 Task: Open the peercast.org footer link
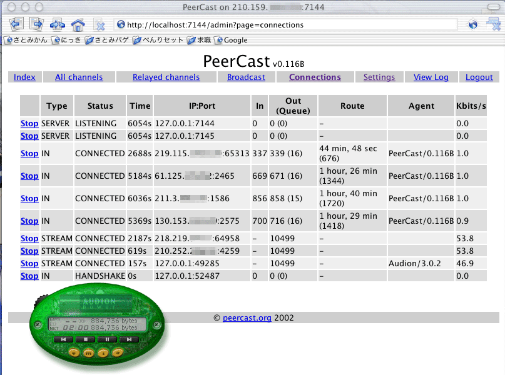pos(247,317)
